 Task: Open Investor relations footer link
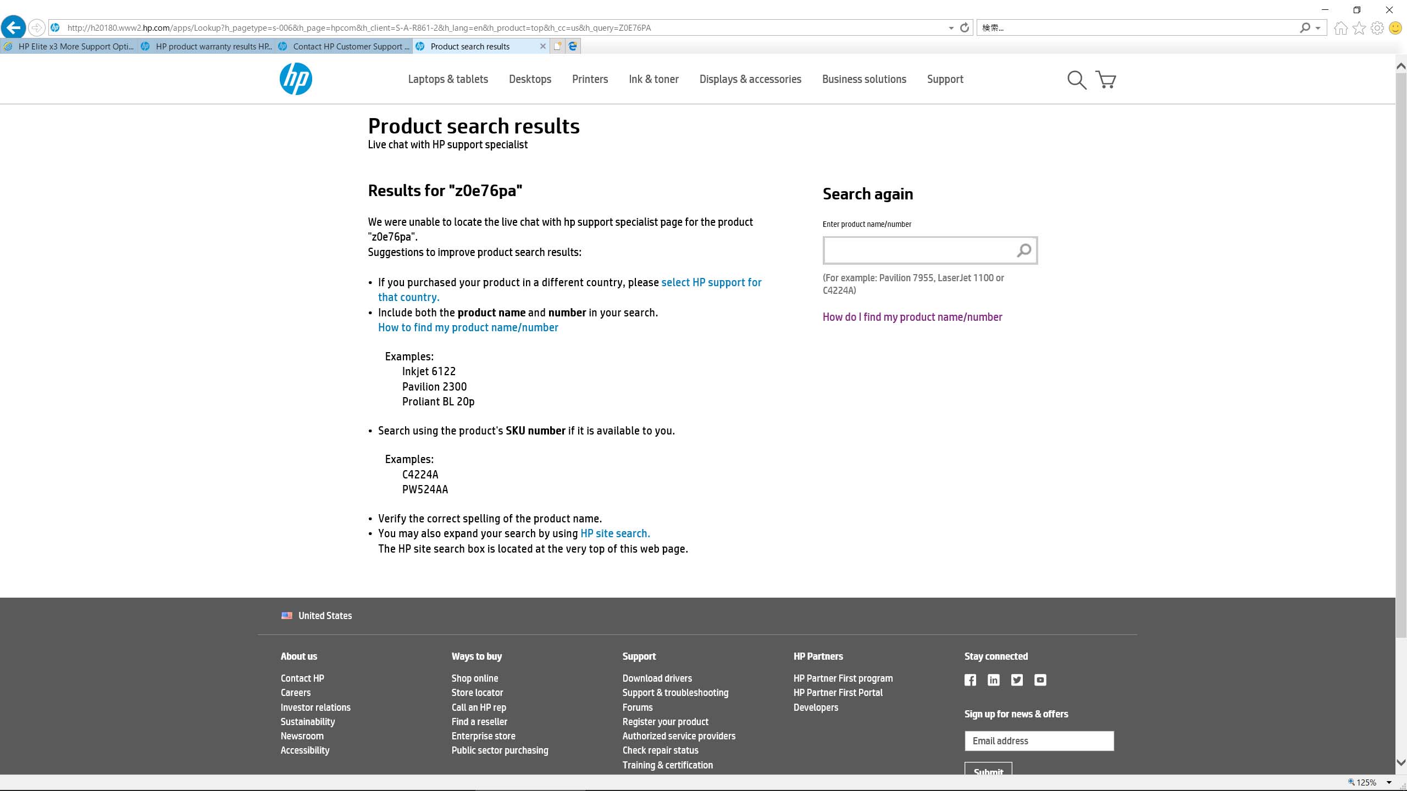coord(315,708)
